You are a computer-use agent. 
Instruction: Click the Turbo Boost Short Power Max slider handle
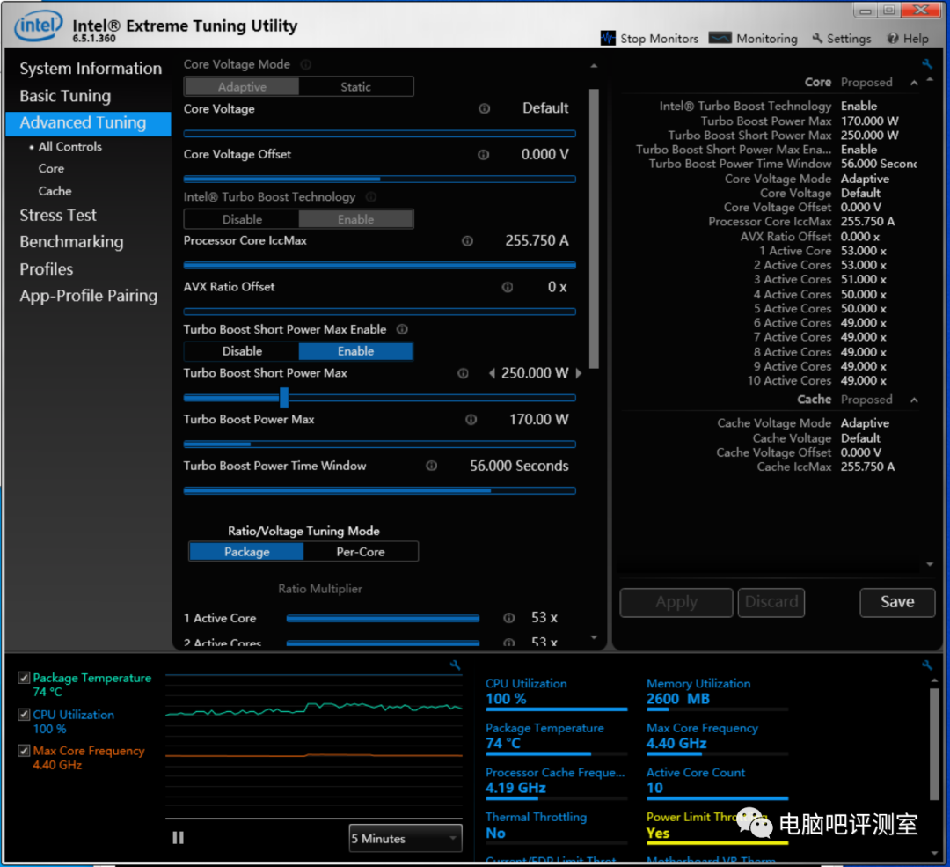(283, 398)
